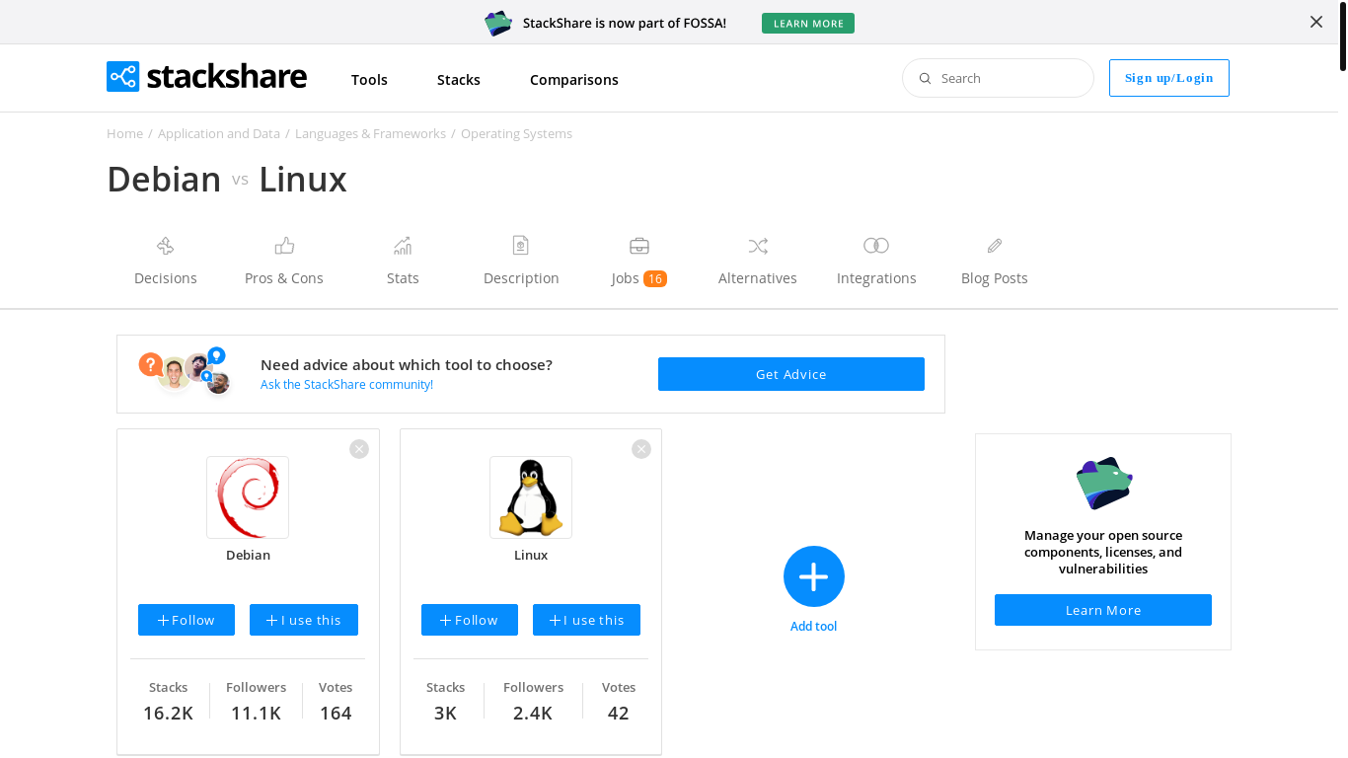The width and height of the screenshot is (1348, 758).
Task: Click the Linux name under its logo
Action: tap(531, 555)
